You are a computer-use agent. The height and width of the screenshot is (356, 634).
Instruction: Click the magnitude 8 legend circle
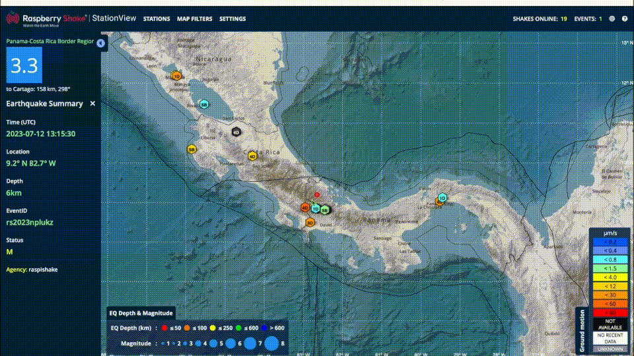click(271, 343)
